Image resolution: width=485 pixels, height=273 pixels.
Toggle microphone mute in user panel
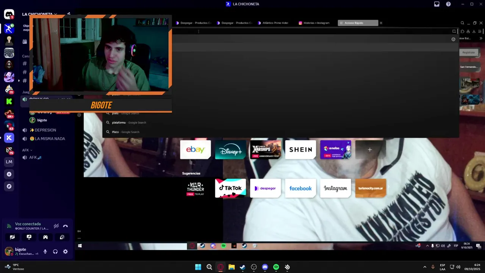coord(45,251)
